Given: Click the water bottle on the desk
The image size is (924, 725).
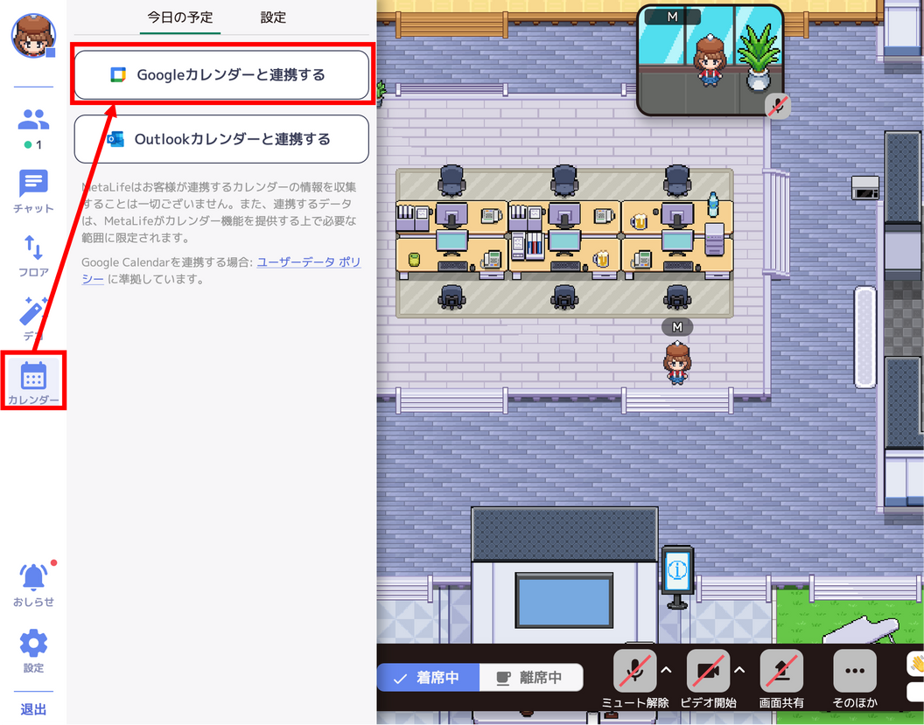Looking at the screenshot, I should tap(713, 204).
